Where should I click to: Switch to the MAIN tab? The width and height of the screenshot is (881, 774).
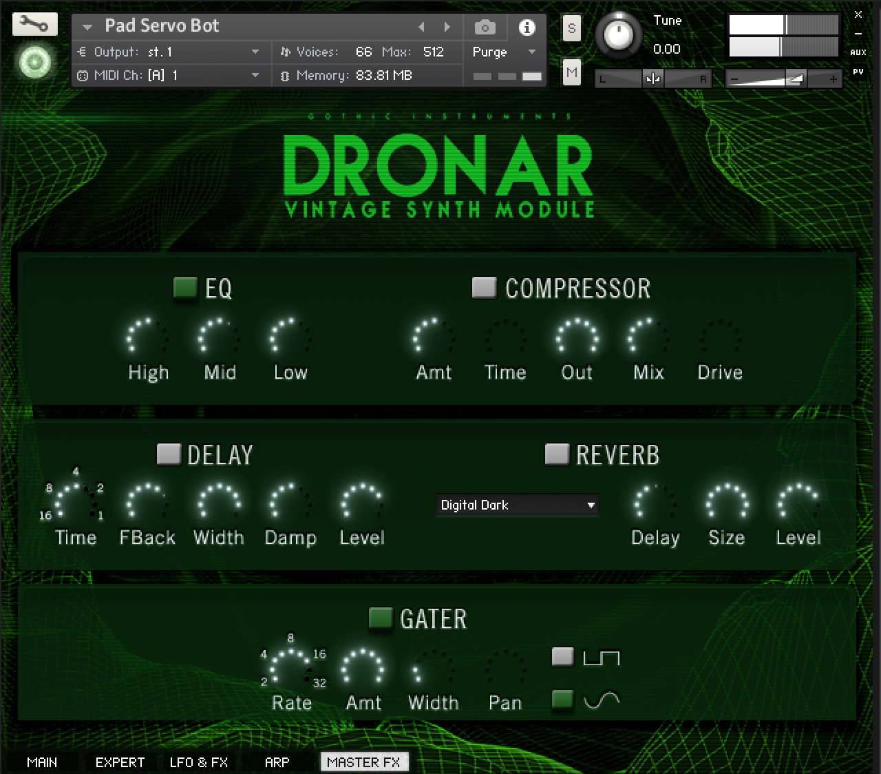43,762
